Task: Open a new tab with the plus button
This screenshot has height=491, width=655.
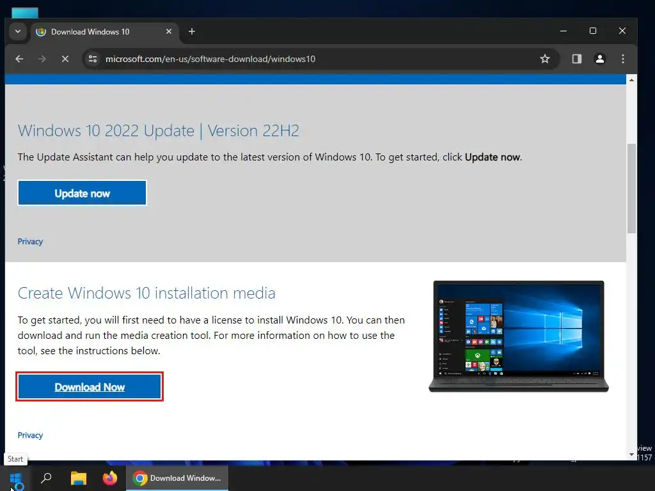Action: click(x=192, y=31)
